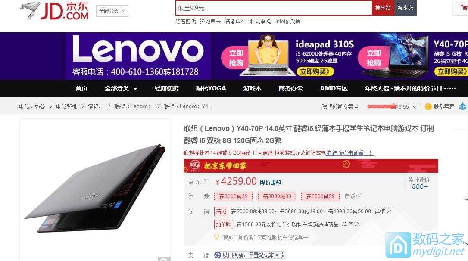Click the 把京东带回家 promotion banner

click(311, 165)
